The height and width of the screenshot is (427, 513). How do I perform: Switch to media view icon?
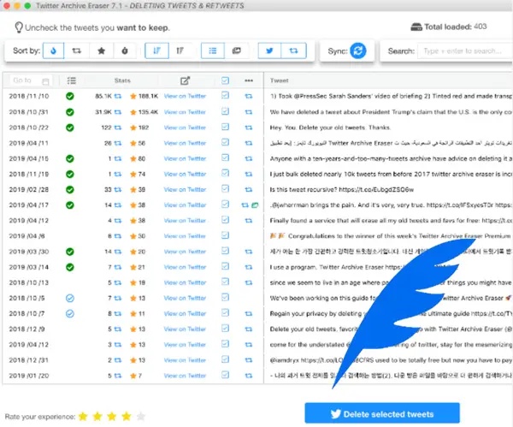[236, 50]
